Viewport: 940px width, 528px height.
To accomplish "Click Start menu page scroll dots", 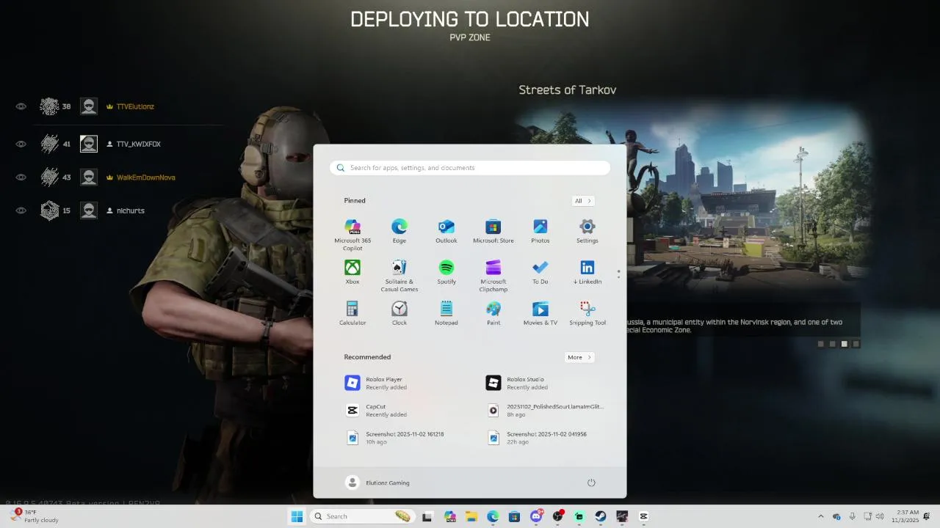I will 618,274.
